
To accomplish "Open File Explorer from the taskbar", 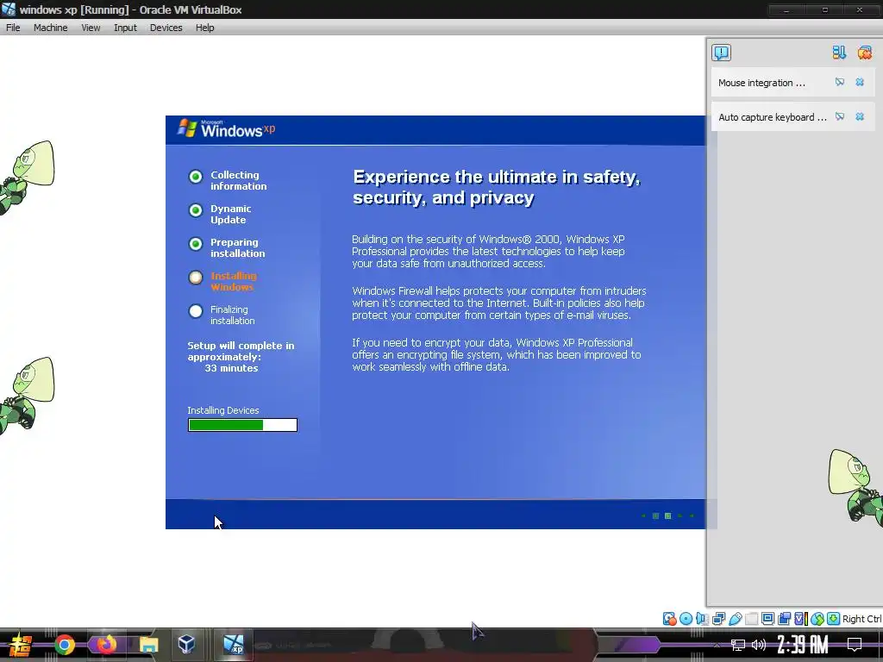I will [x=148, y=645].
